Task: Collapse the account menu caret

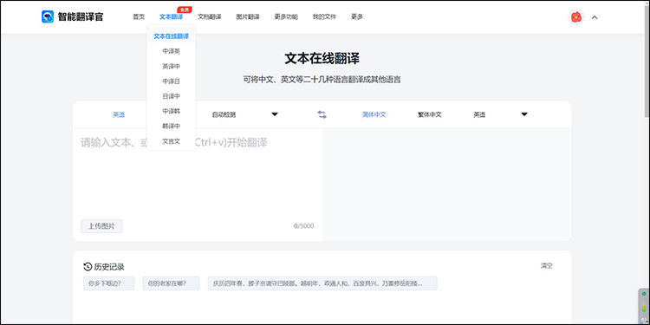Action: [595, 17]
